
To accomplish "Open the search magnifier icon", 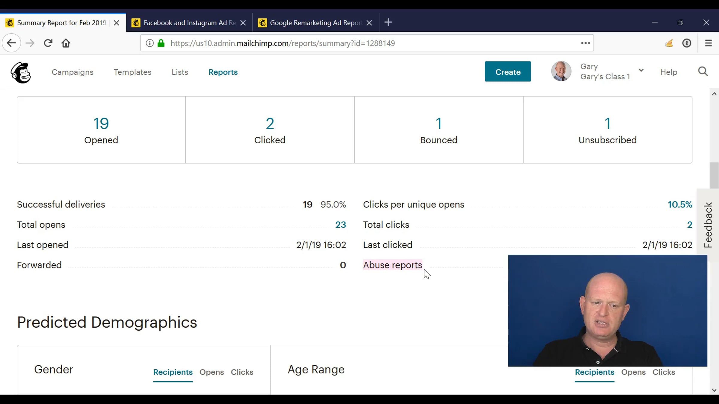I will click(x=703, y=72).
